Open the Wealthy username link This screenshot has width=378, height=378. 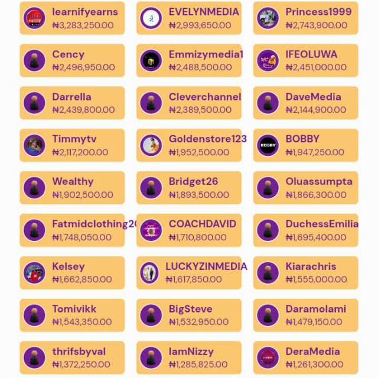click(x=73, y=181)
